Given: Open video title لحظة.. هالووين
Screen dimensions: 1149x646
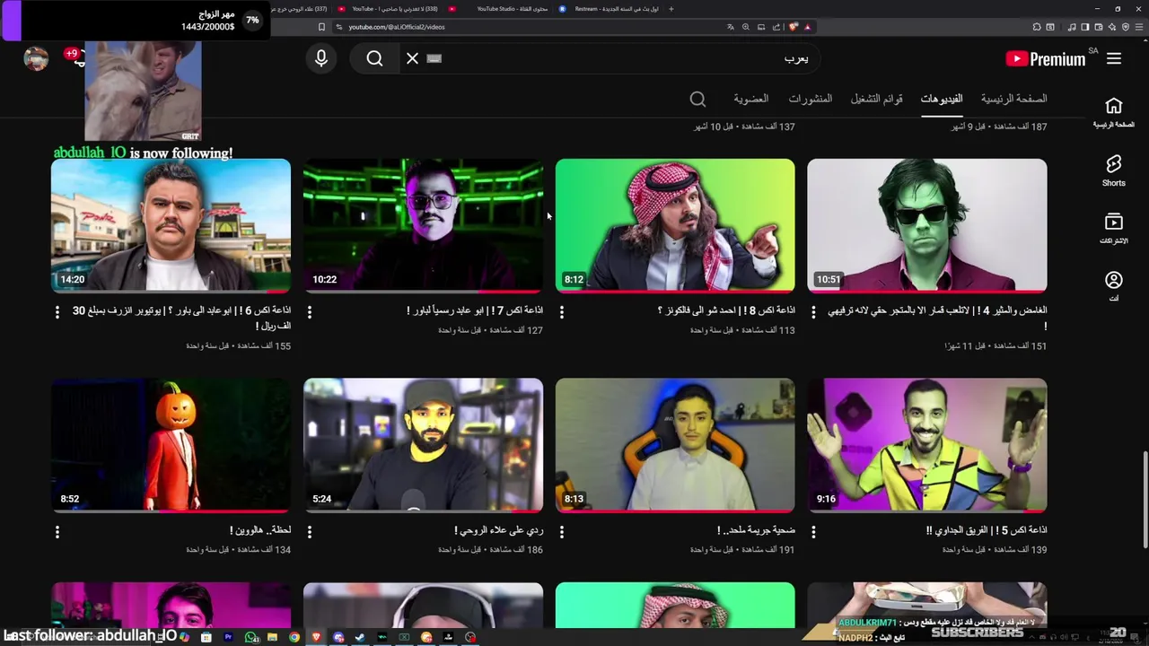Looking at the screenshot, I should coord(260,530).
